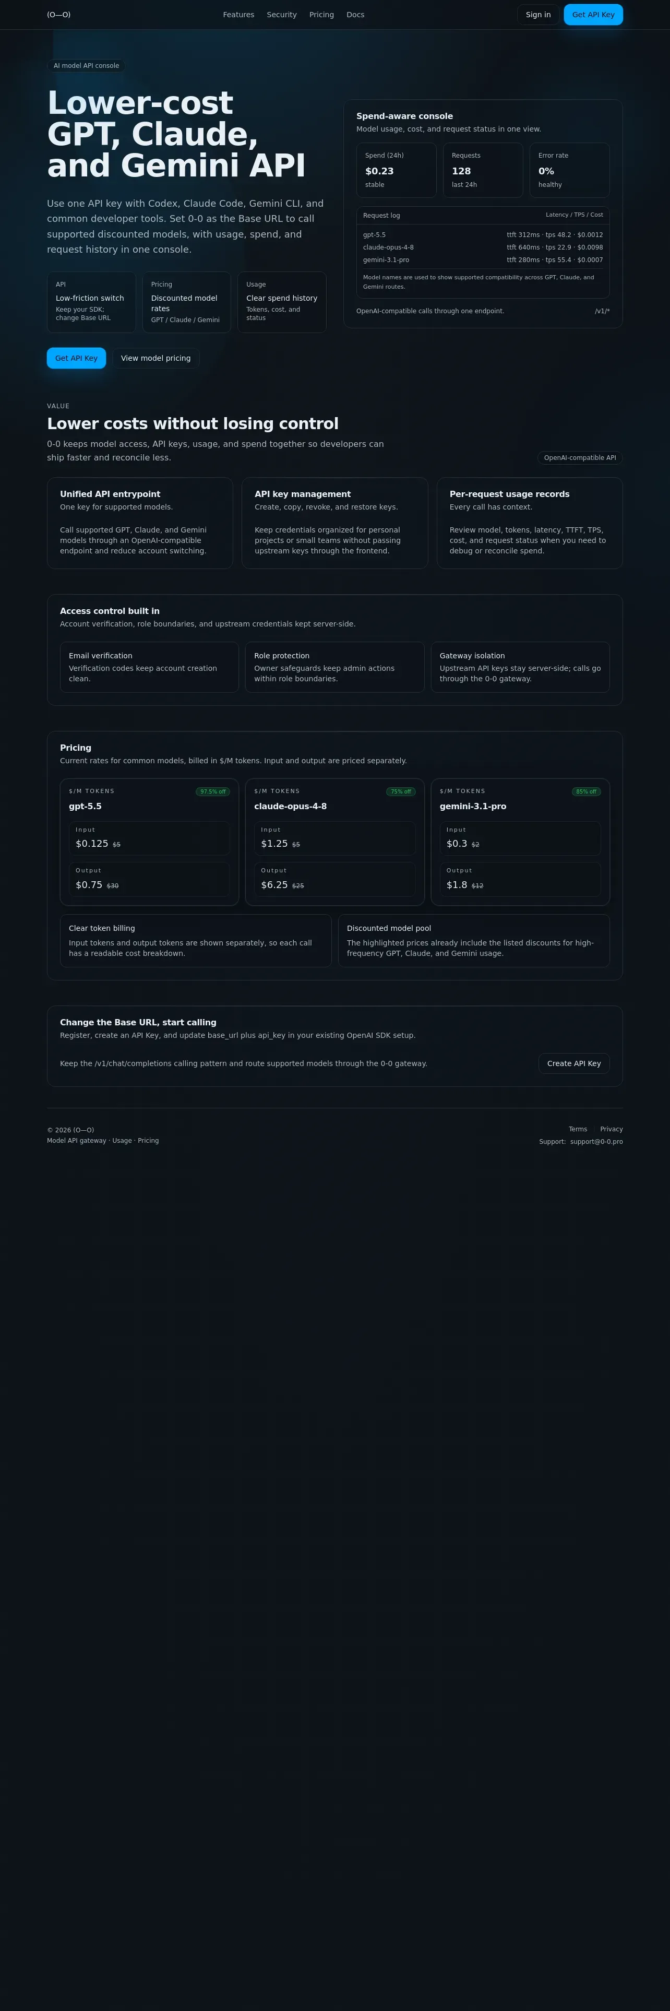Open the Docs nav link
The height and width of the screenshot is (2011, 670).
[x=355, y=15]
